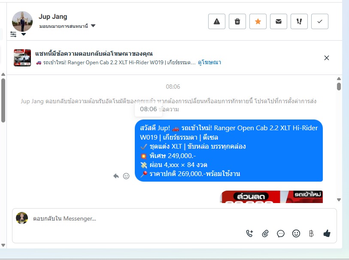349x260 pixels.
Task: Click chat scrollbar up arrow
Action: 339,78
